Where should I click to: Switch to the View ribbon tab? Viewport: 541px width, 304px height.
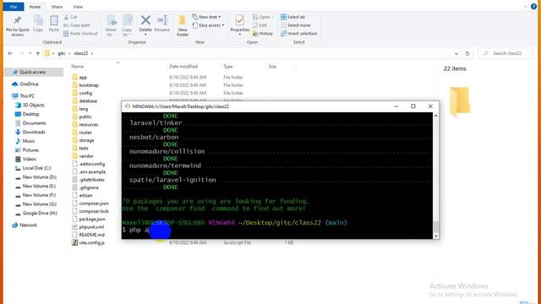coord(78,7)
